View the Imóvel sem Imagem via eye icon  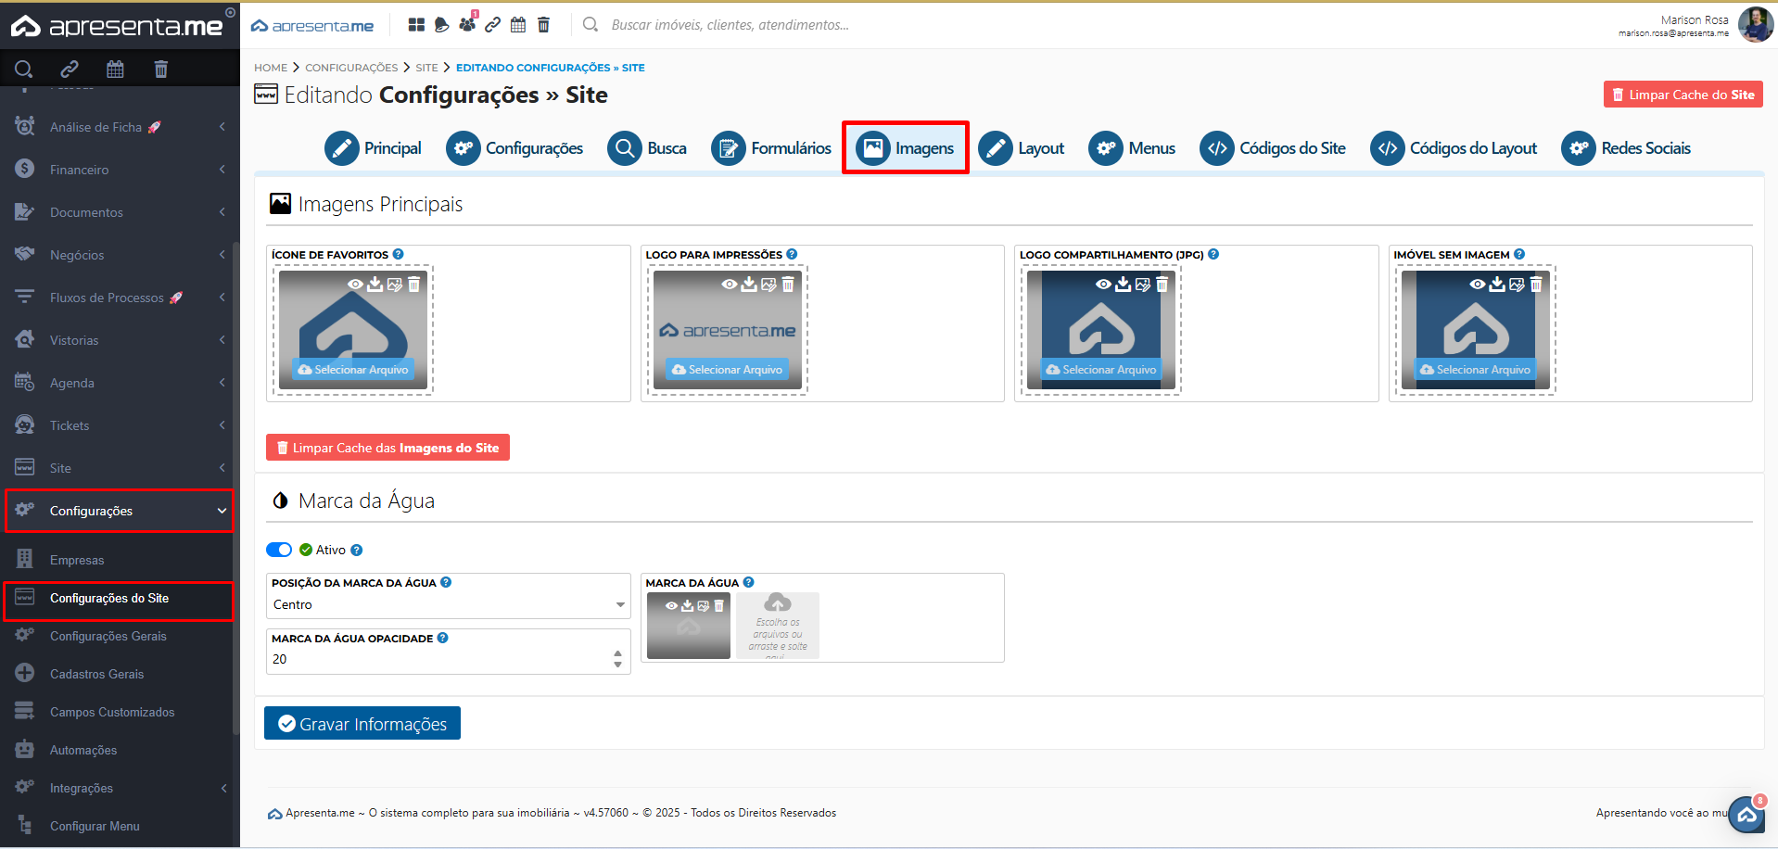(x=1477, y=285)
